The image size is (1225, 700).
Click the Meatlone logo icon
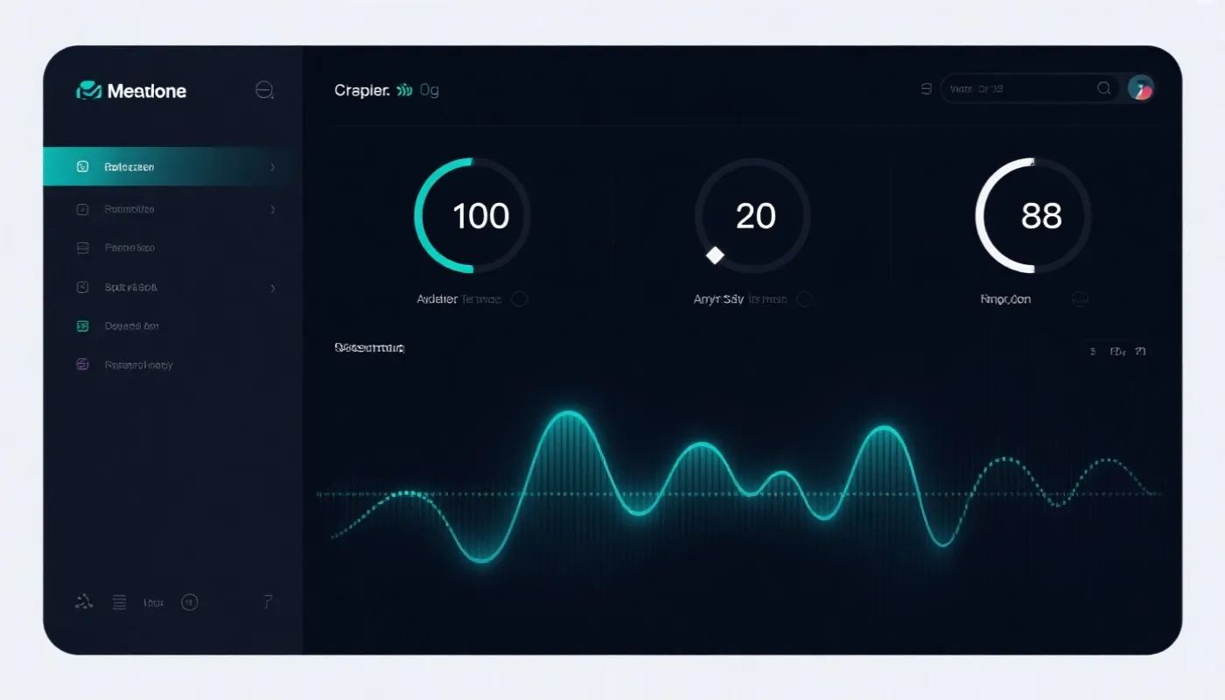pos(89,90)
